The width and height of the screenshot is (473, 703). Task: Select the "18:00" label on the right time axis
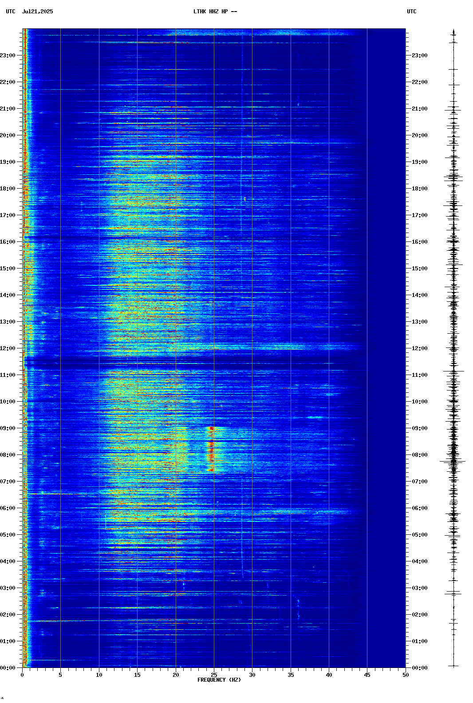(420, 189)
